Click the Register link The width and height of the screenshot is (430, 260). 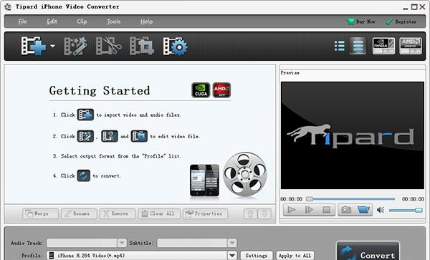coord(401,21)
